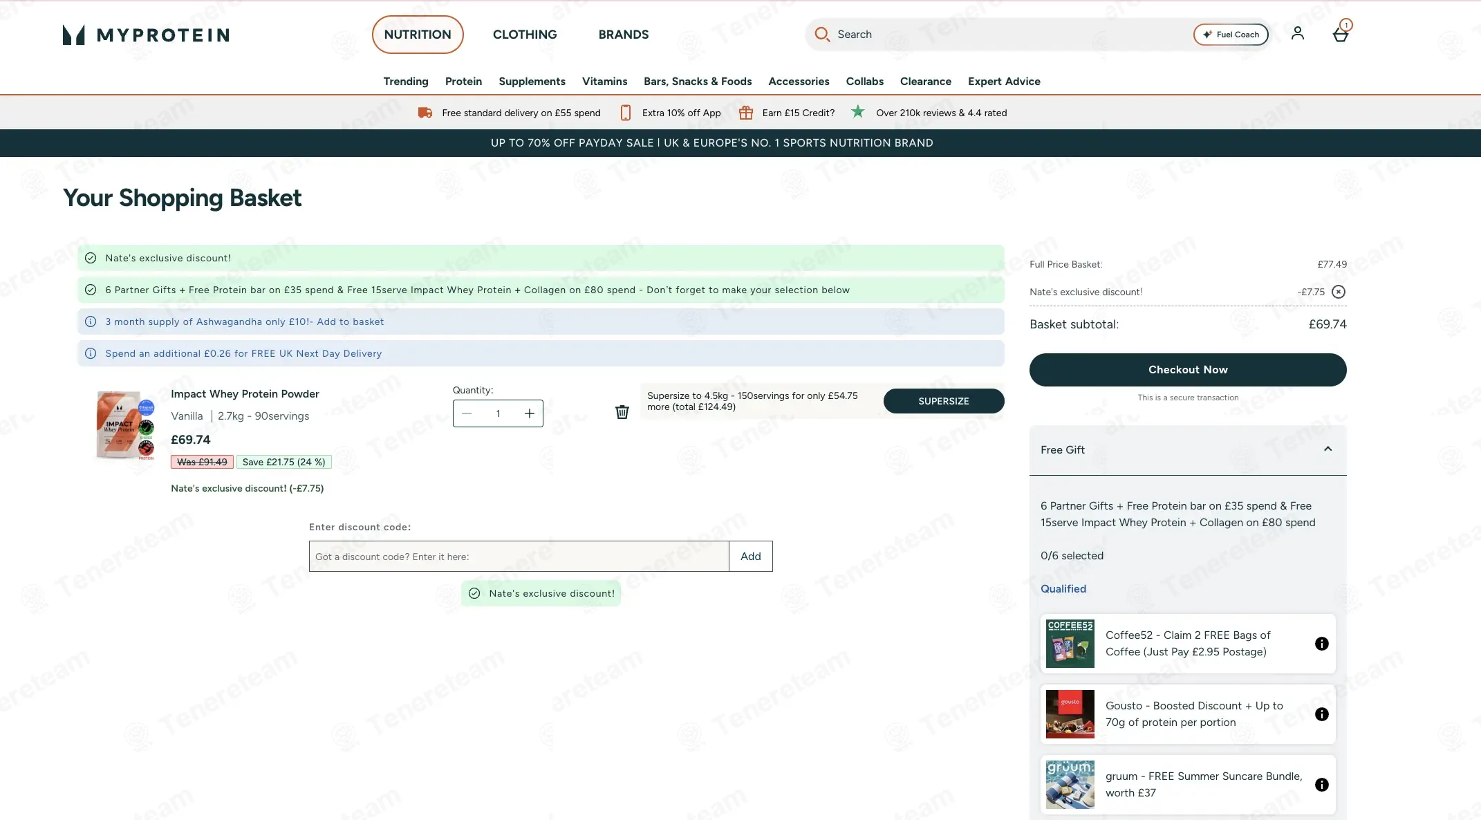
Task: Open Bars, Snacks & Foods menu
Action: pos(698,82)
